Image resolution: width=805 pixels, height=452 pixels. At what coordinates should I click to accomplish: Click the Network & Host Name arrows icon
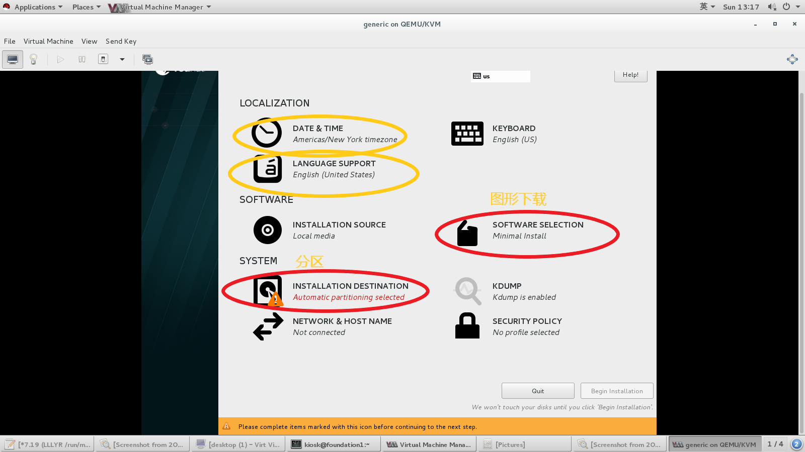coord(268,326)
